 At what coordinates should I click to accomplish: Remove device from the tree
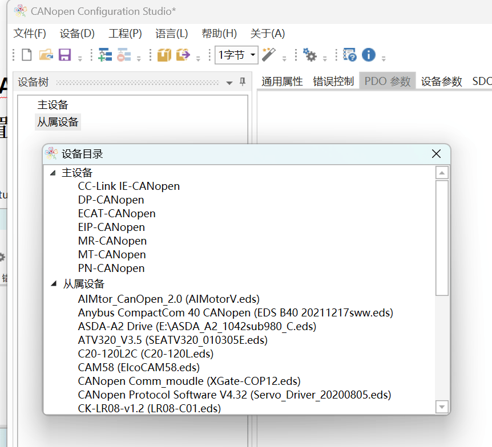click(124, 55)
